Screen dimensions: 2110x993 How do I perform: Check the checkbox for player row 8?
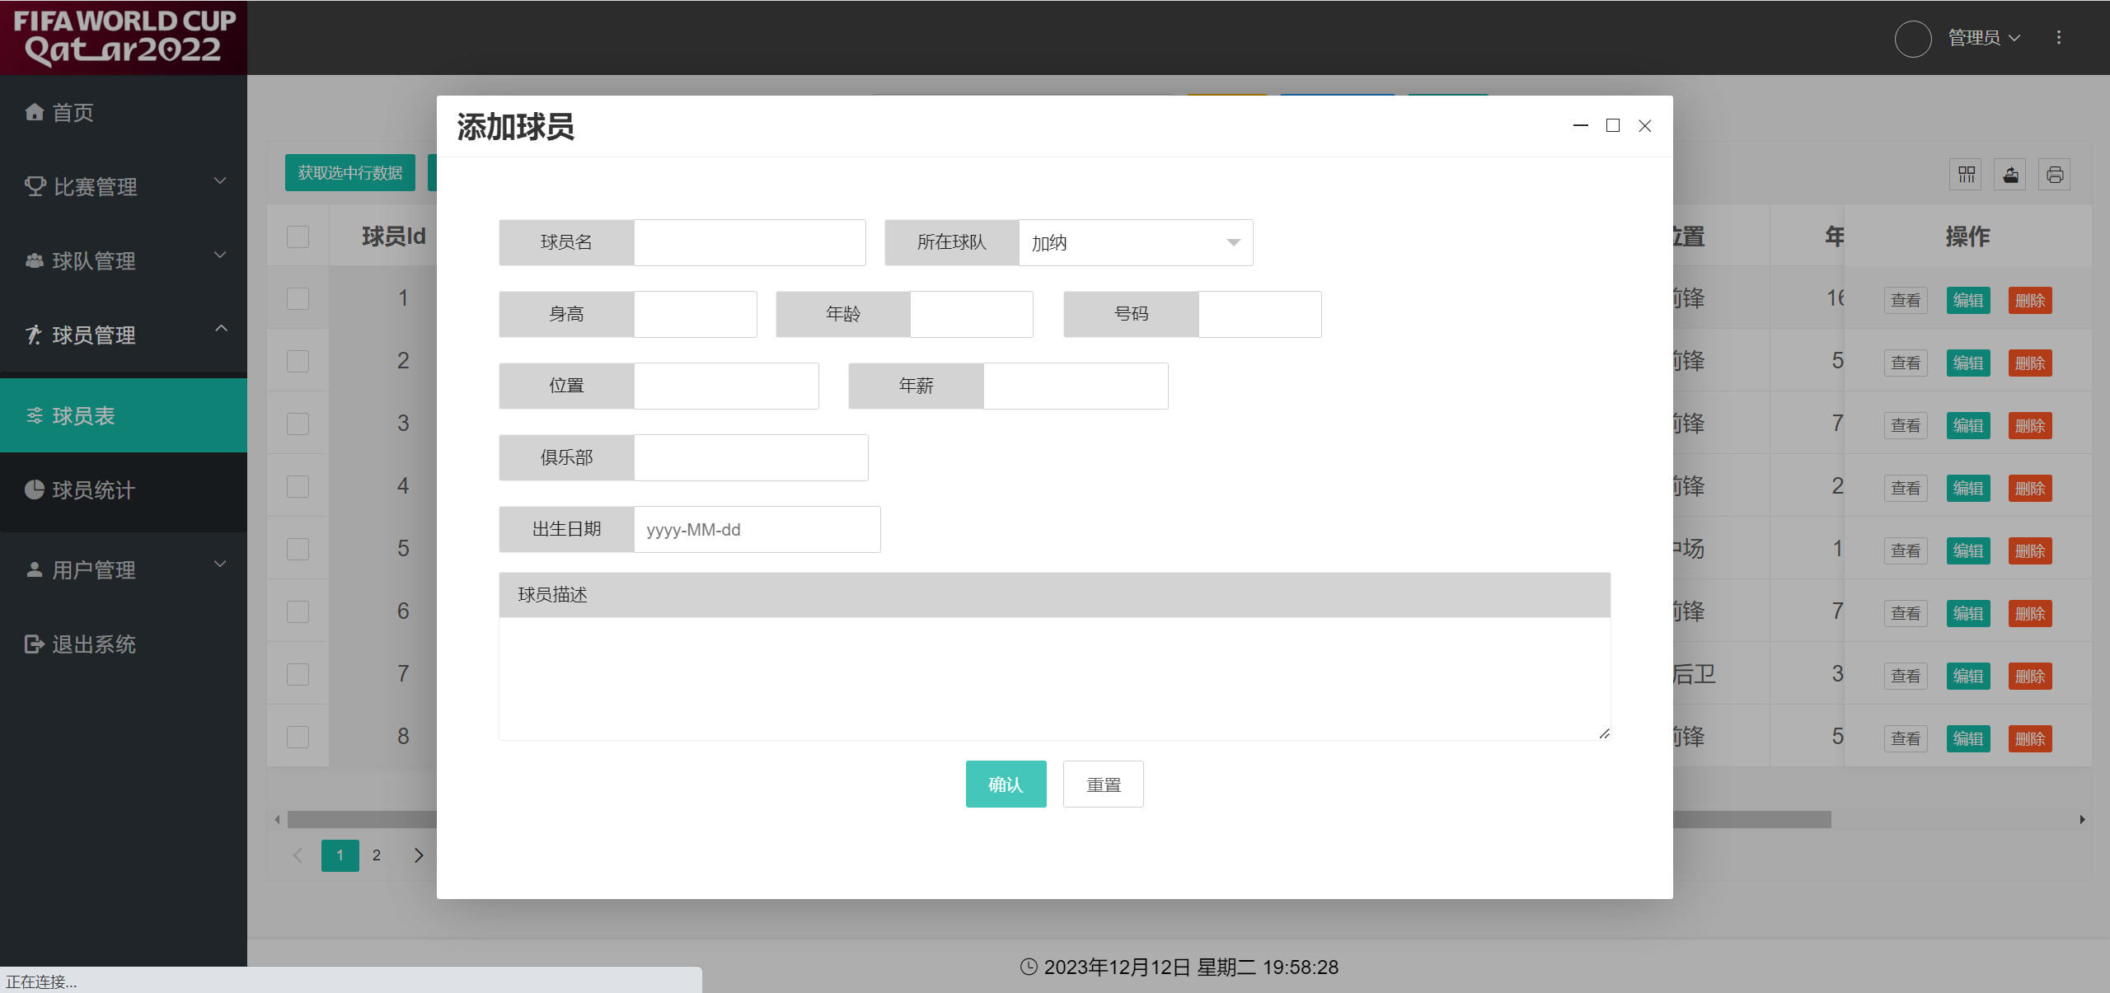(298, 737)
